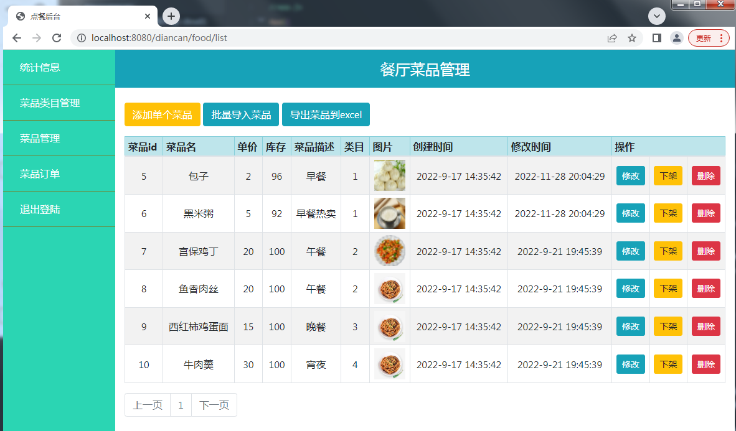
Task: Click the share page icon in address bar
Action: 612,38
